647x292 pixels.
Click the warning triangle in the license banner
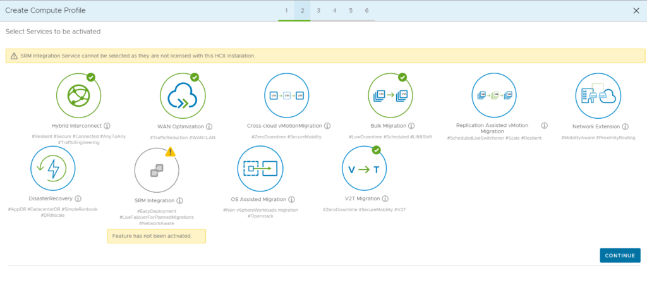tap(14, 56)
